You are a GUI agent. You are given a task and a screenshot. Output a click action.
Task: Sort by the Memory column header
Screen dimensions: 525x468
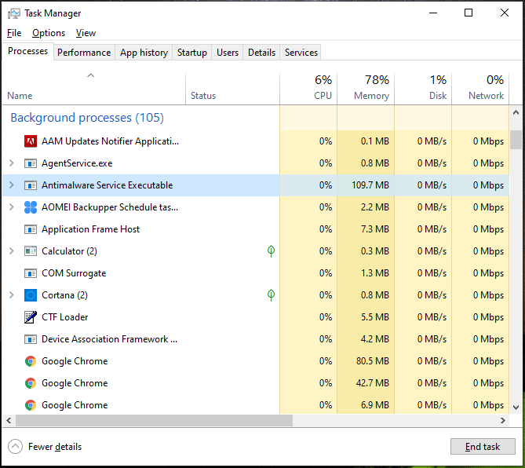pyautogui.click(x=366, y=88)
